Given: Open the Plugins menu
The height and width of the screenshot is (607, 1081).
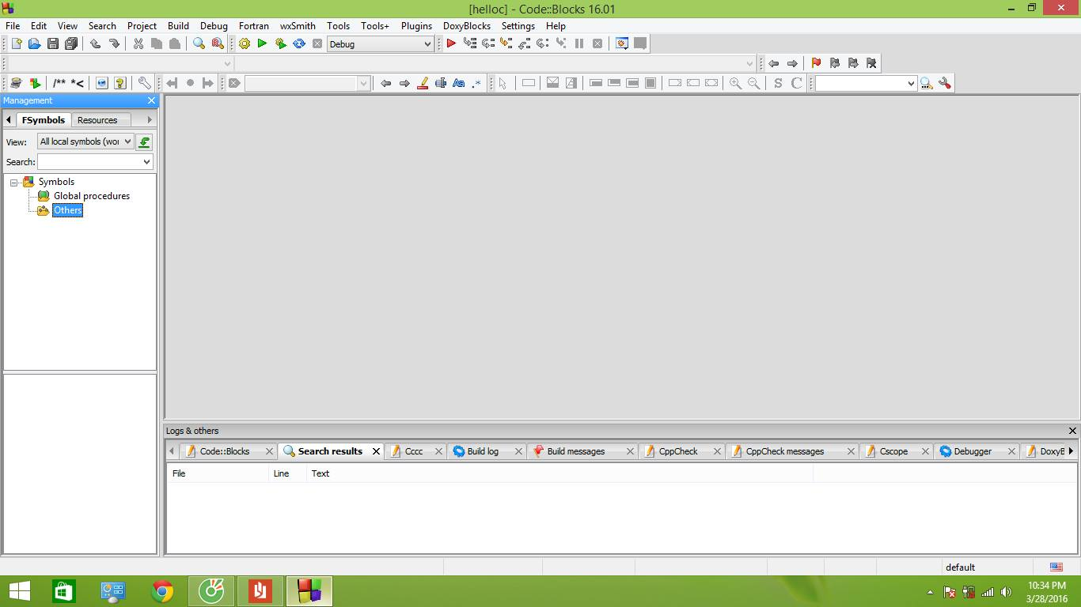Looking at the screenshot, I should (416, 25).
